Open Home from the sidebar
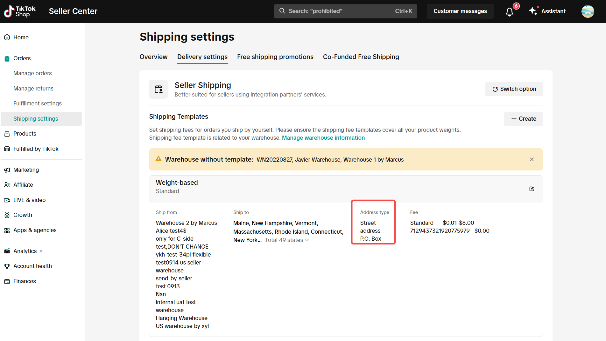 (21, 37)
